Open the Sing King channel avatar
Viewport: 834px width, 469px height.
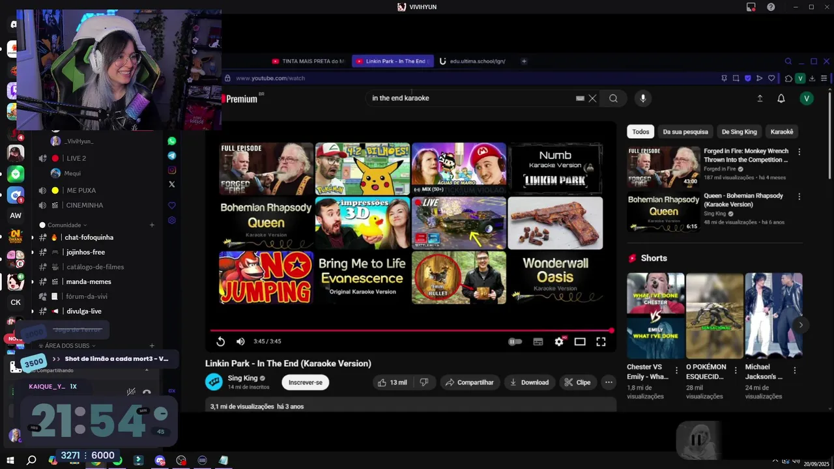click(x=214, y=382)
